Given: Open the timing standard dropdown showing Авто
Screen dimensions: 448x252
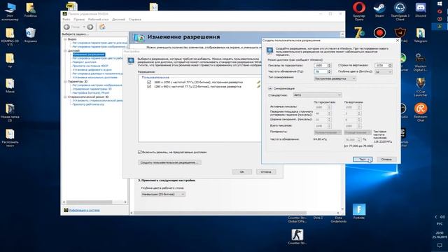Looking at the screenshot, I should click(x=317, y=95).
